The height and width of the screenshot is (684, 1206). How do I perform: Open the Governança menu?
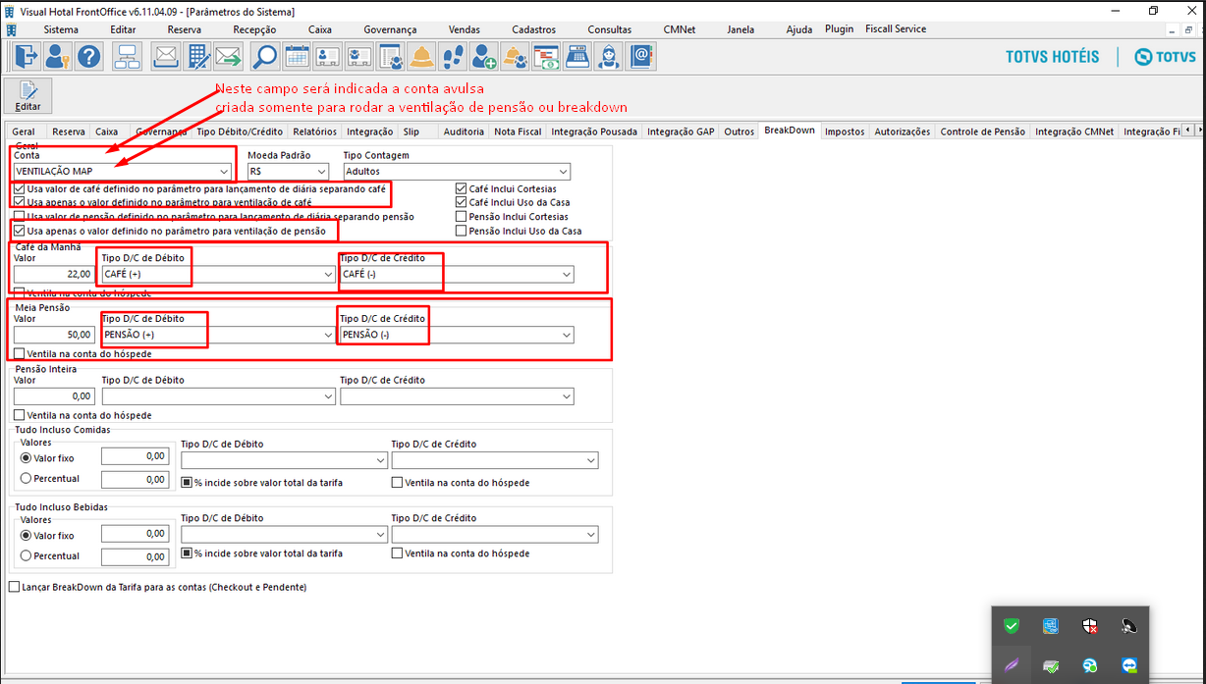click(x=390, y=29)
